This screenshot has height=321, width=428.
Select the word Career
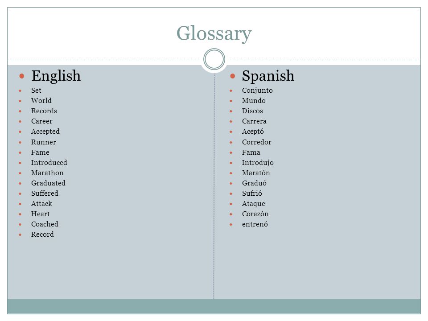pos(41,121)
